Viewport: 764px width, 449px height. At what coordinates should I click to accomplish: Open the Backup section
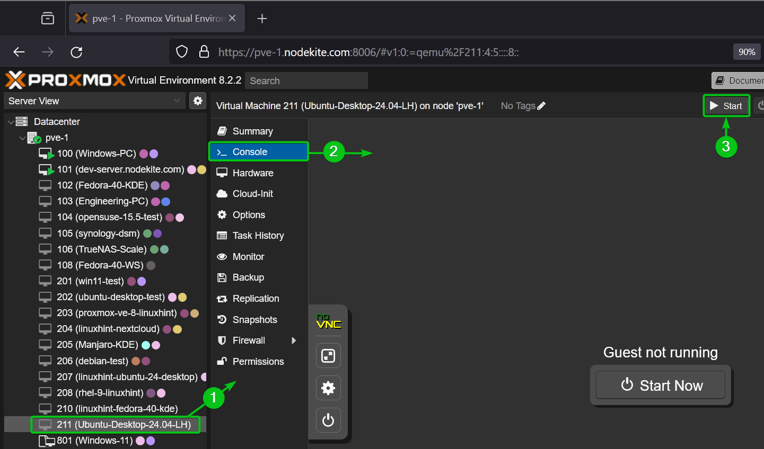(x=259, y=277)
